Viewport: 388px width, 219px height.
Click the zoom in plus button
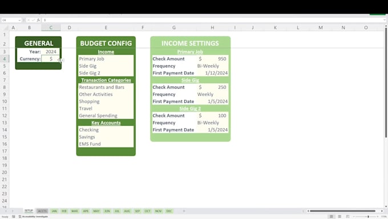pyautogui.click(x=378, y=217)
